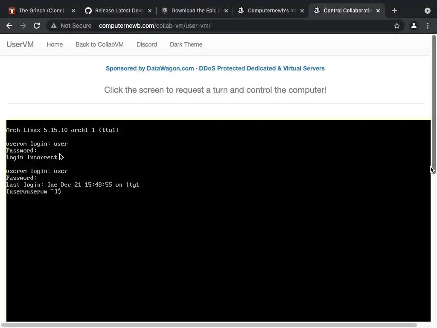Screen dimensions: 437x328
Task: Click the vertical page scrollbar
Action: [x=434, y=103]
